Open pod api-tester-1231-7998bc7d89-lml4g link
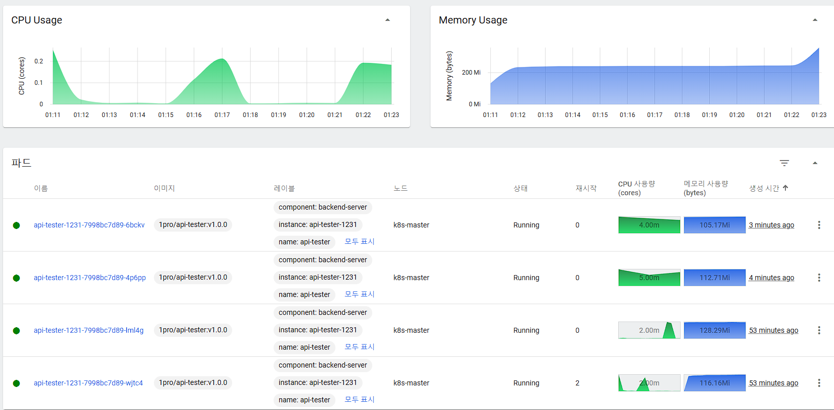This screenshot has width=834, height=410. [88, 330]
